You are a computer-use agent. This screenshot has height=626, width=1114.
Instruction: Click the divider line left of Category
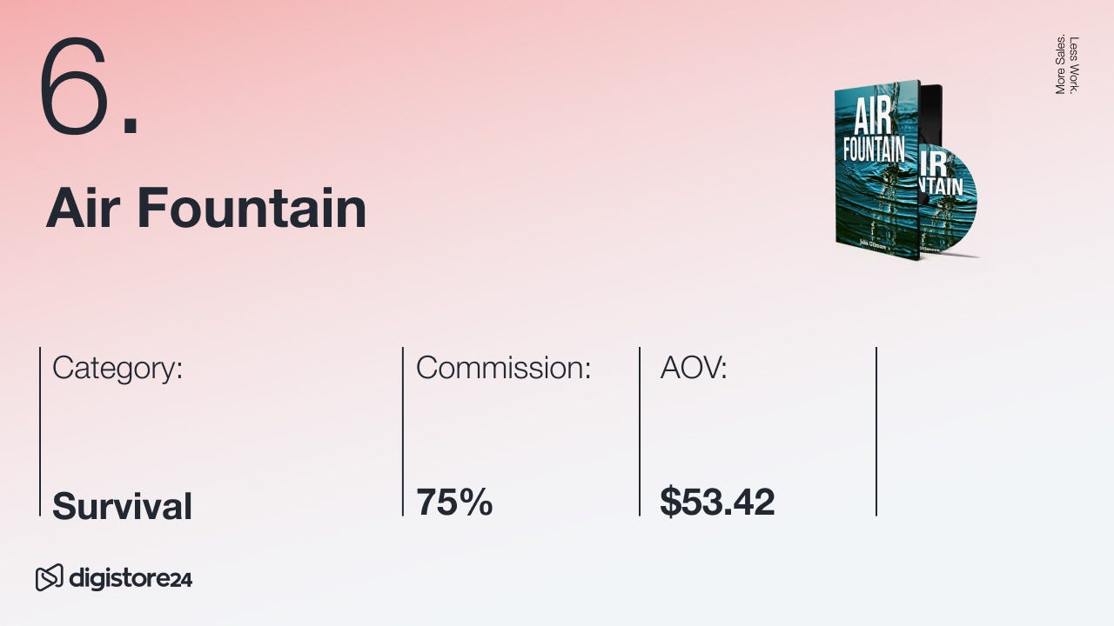coord(40,431)
